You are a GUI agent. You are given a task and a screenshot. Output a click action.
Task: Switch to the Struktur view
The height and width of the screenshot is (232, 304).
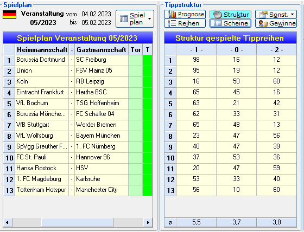point(230,14)
